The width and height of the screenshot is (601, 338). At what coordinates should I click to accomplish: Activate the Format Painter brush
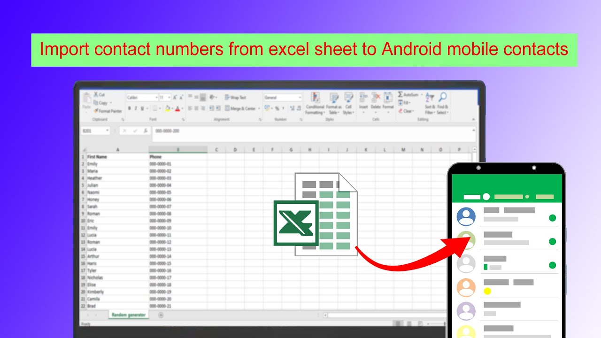tap(108, 111)
